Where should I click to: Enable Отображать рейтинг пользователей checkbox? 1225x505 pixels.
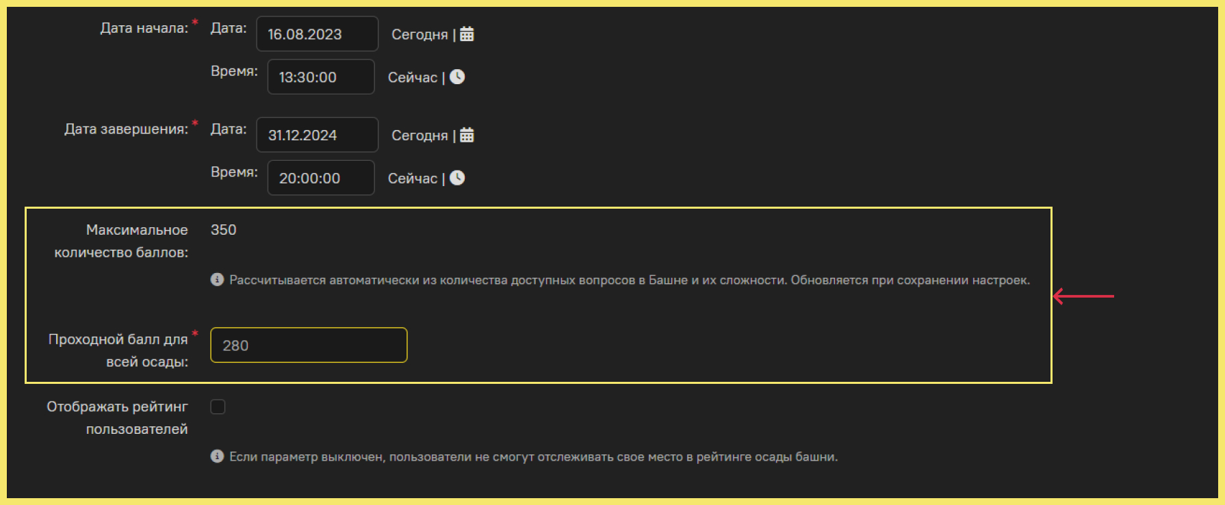click(218, 406)
